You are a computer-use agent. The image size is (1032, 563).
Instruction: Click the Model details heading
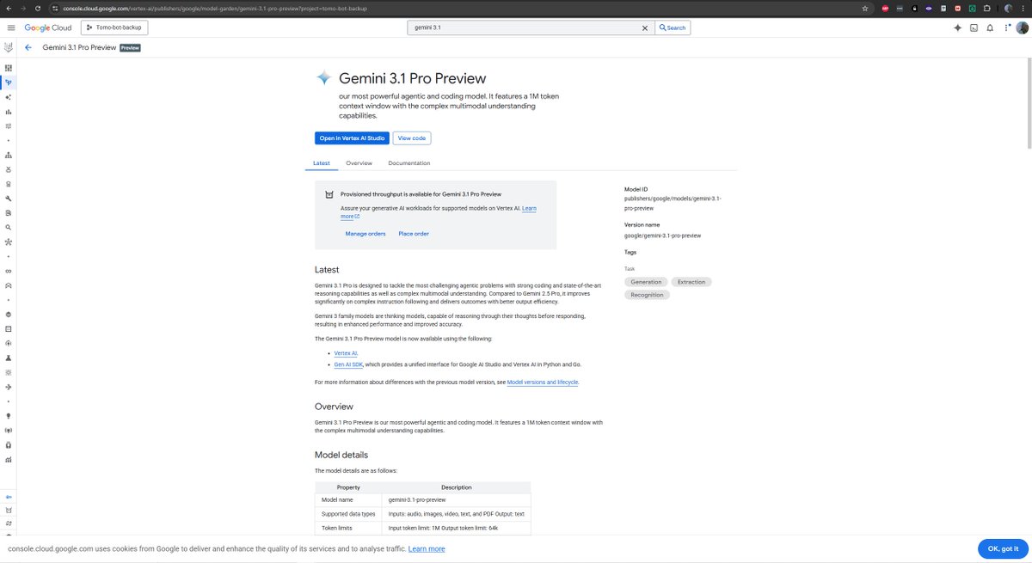[341, 455]
